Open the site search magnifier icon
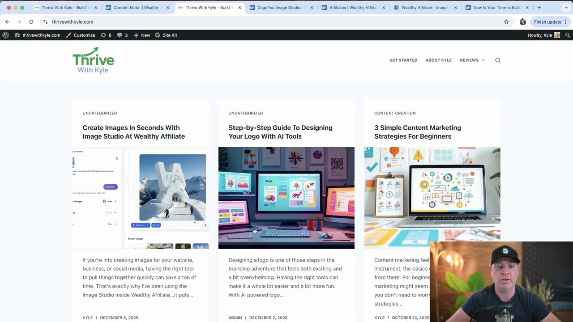The image size is (573, 322). [498, 60]
